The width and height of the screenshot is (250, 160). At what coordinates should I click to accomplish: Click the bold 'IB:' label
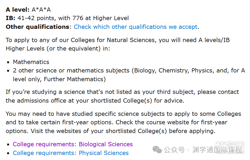(x=11, y=18)
